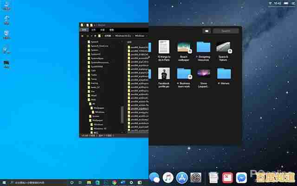Open the documents stack in the dock
This screenshot has height=186, width=297.
213,178
